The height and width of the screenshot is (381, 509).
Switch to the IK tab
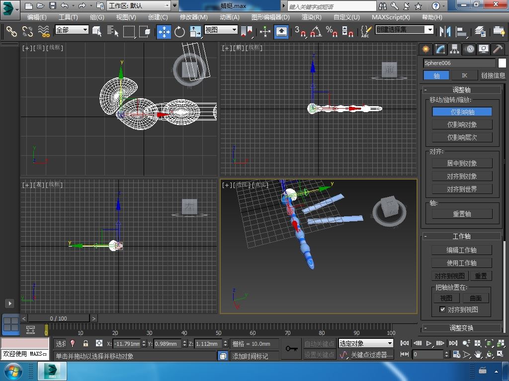[x=464, y=75]
